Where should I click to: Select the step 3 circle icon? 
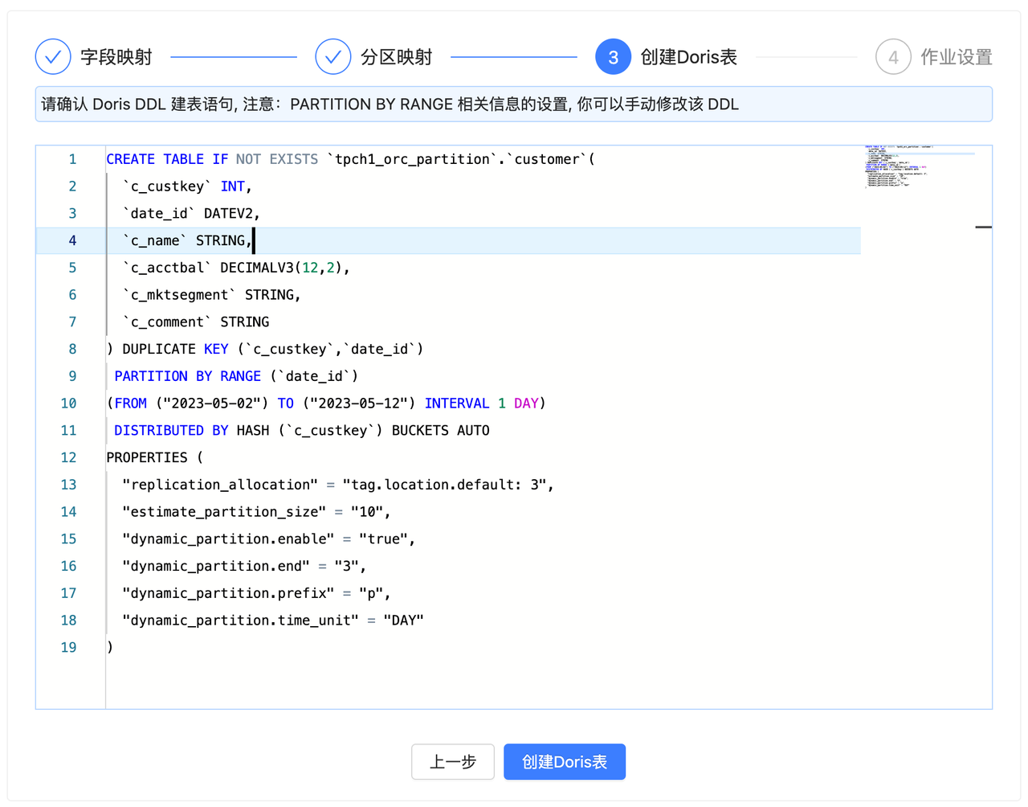[613, 56]
